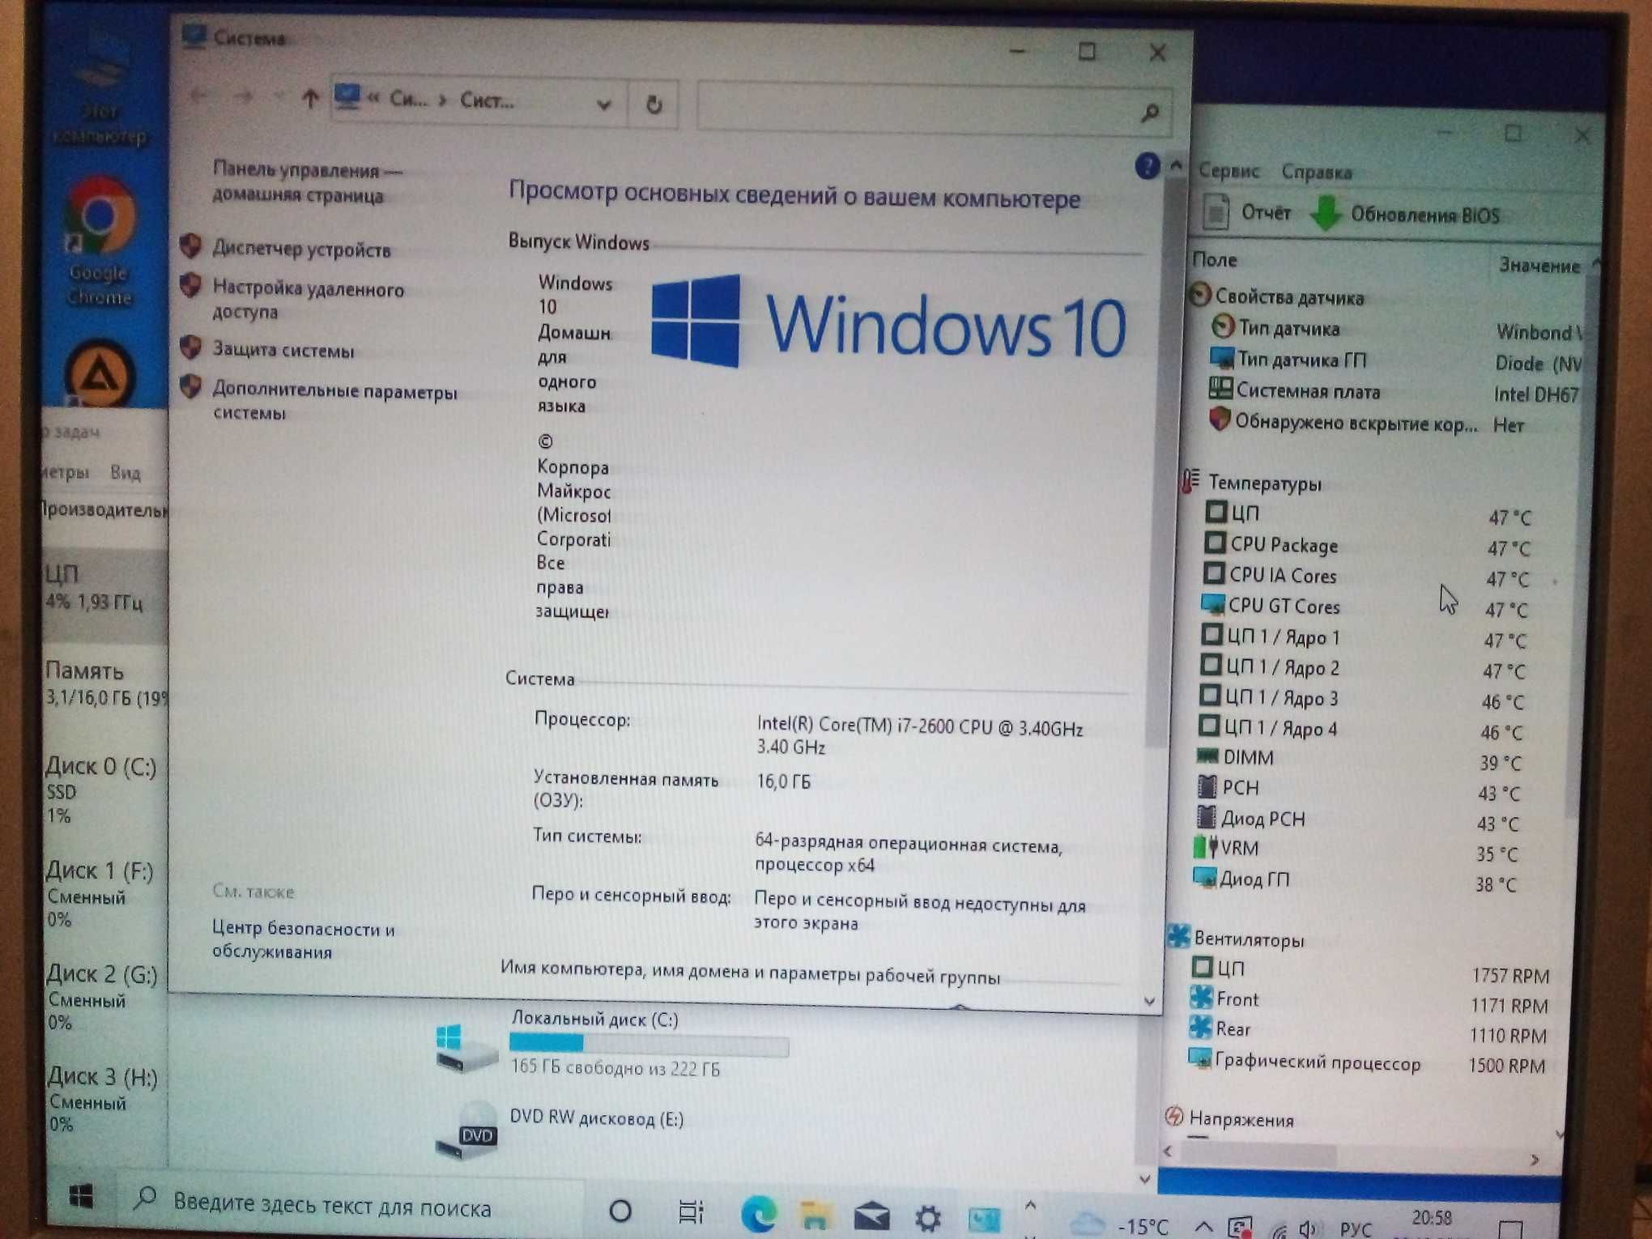Select the Front fan row

pos(1369,1000)
